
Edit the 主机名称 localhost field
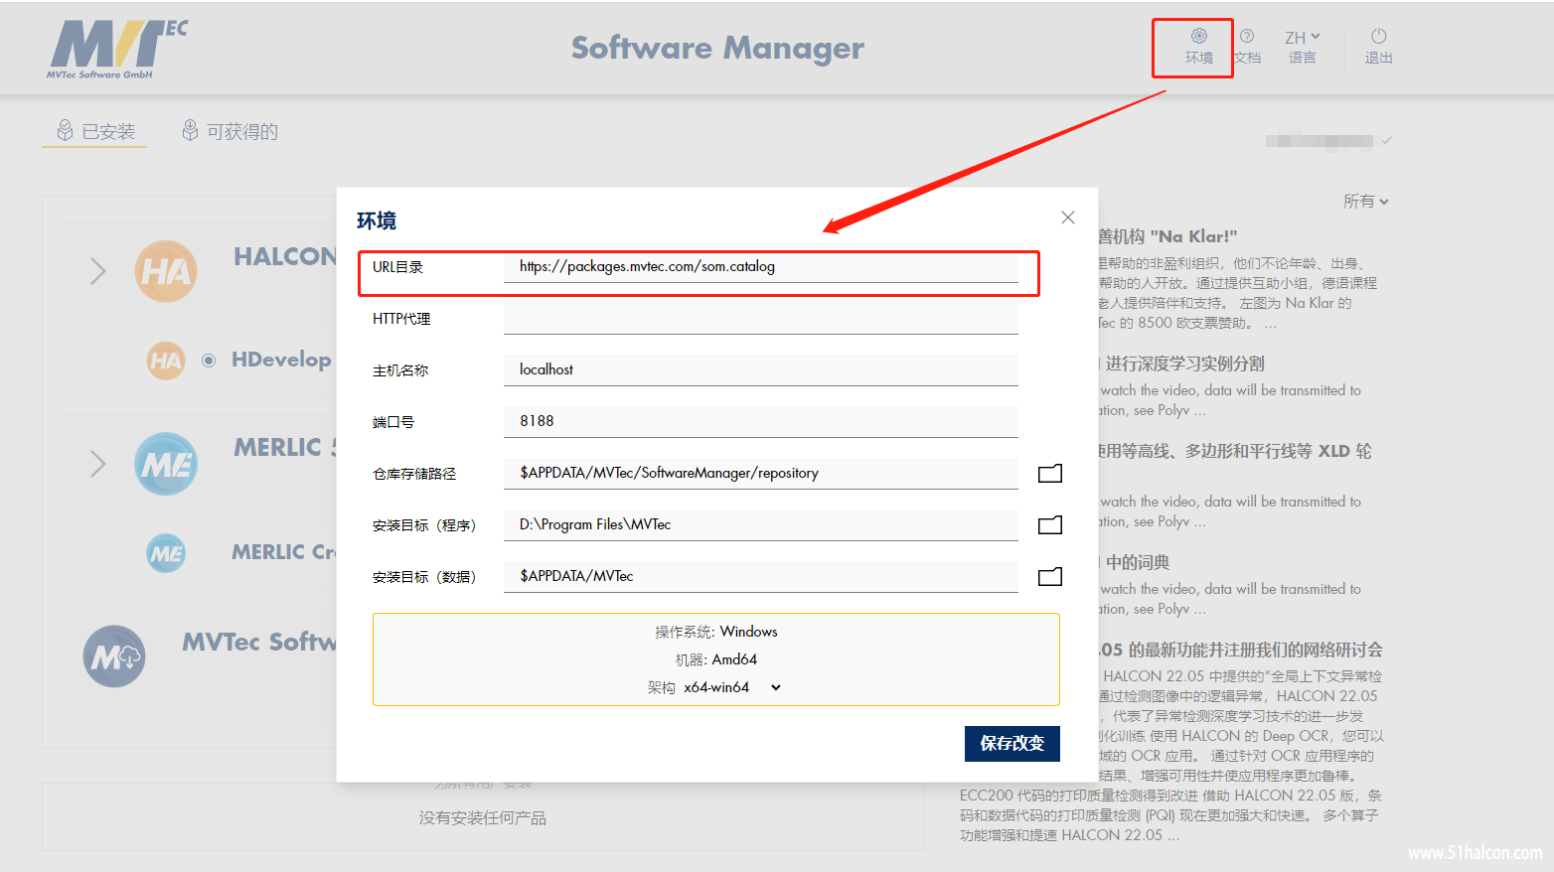click(761, 369)
